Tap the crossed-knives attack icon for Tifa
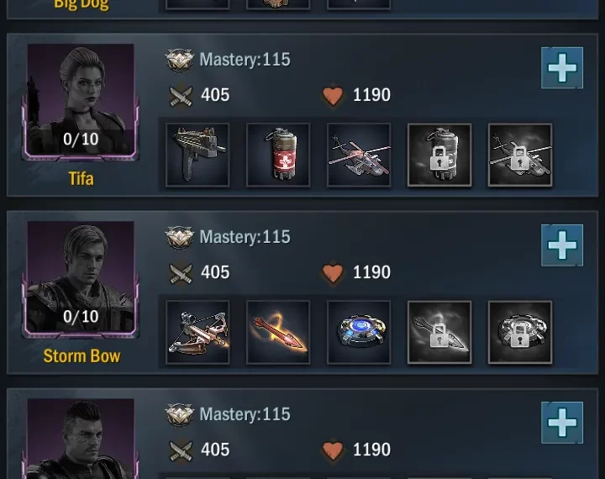Viewport: 605px width, 479px height. [x=181, y=95]
